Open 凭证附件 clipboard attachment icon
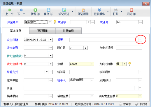 tap(83, 10)
